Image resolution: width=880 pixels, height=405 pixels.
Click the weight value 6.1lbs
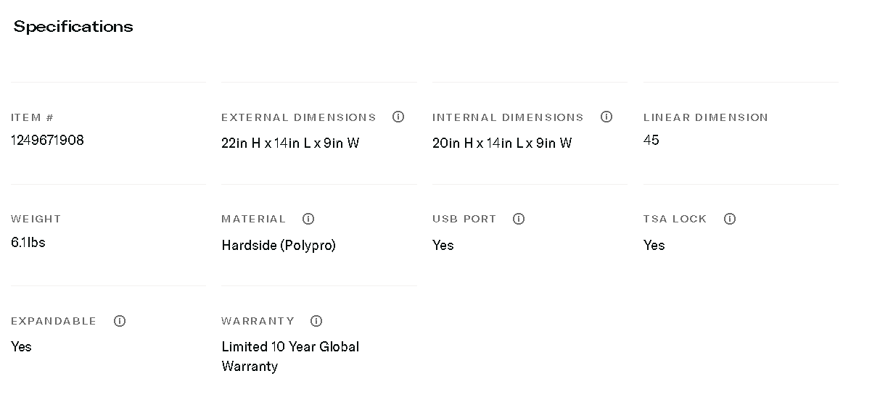click(28, 243)
